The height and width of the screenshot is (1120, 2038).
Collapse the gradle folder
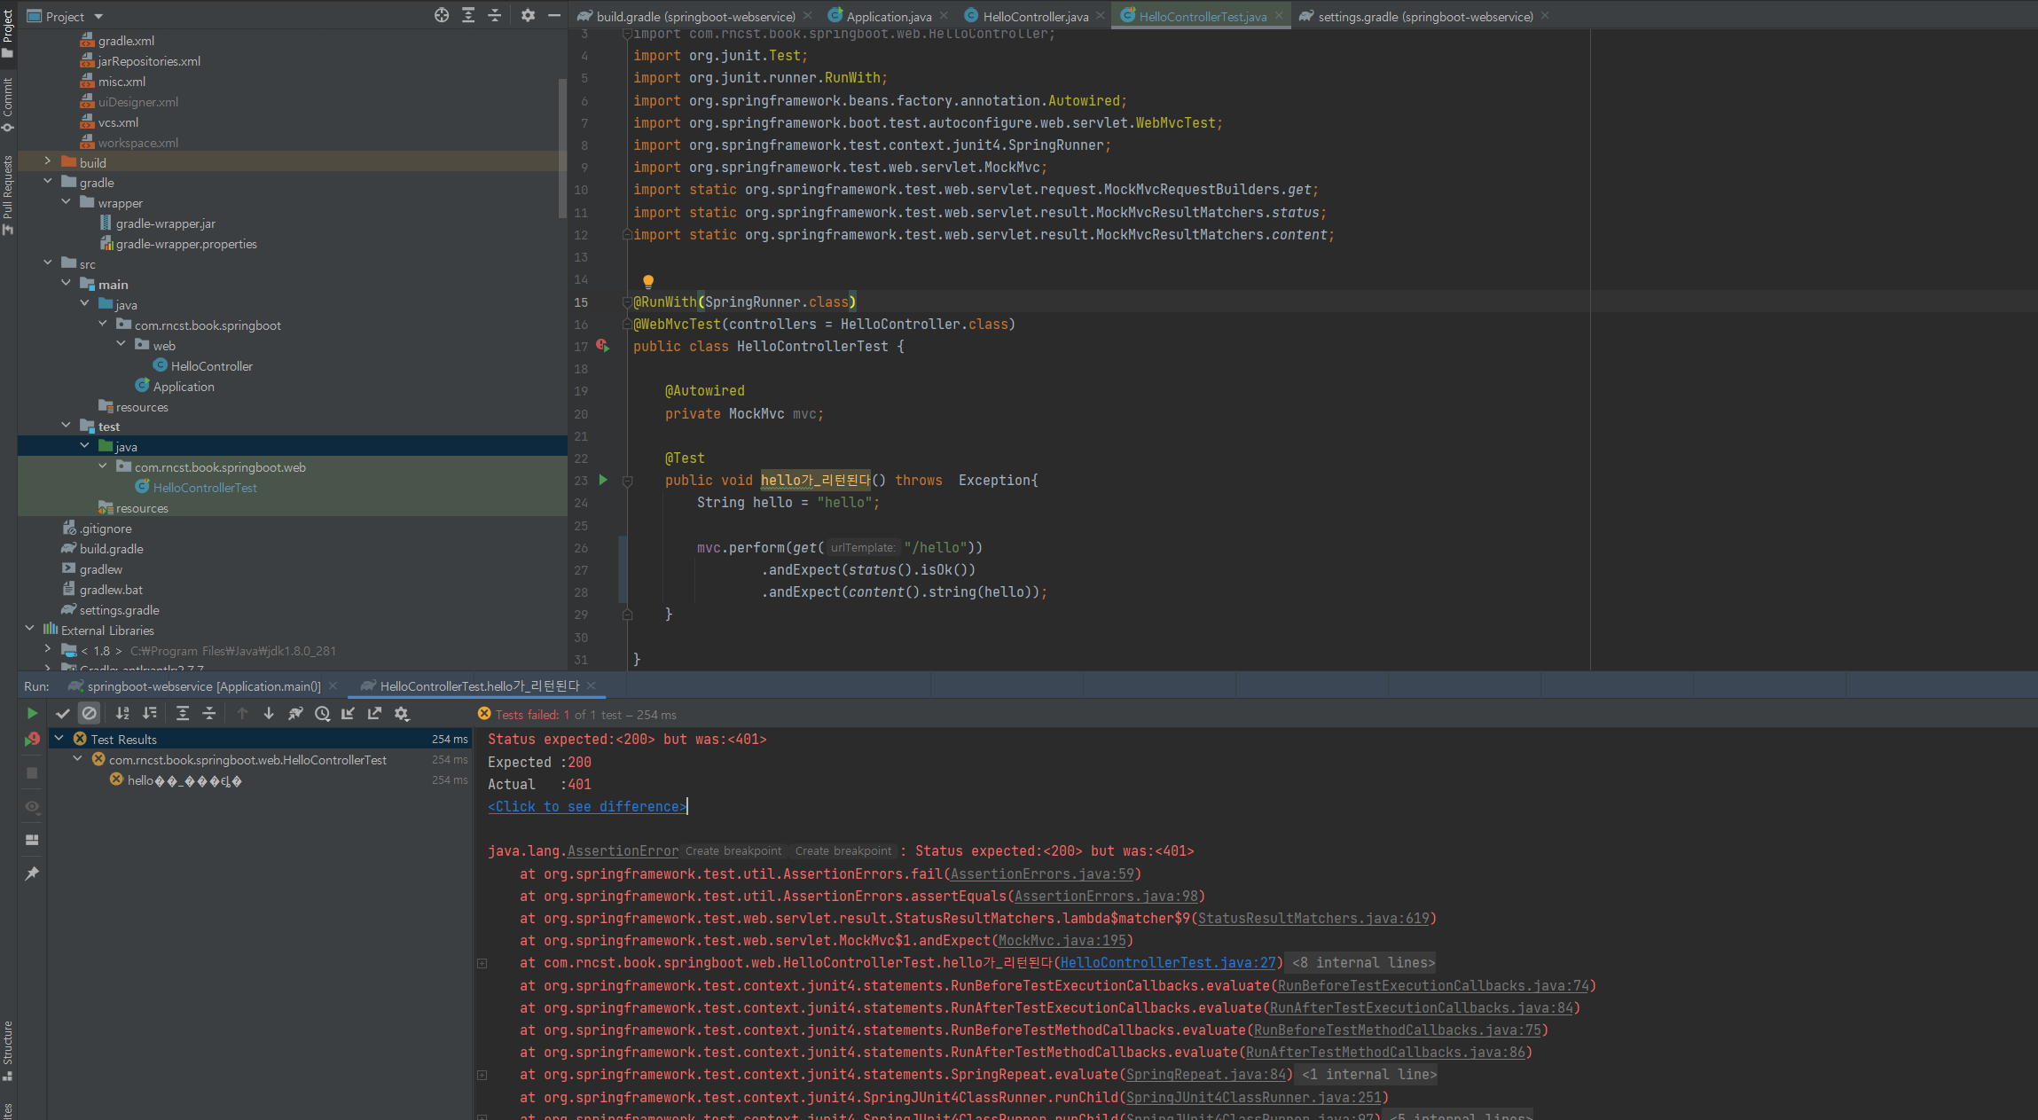point(48,182)
